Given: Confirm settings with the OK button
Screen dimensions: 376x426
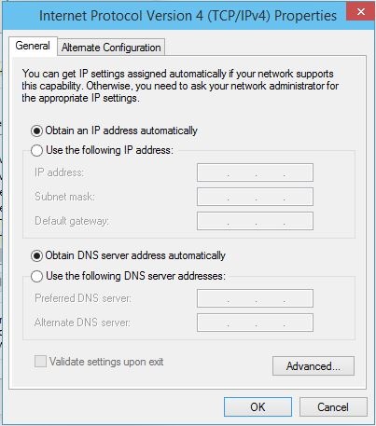Looking at the screenshot, I should pos(258,406).
